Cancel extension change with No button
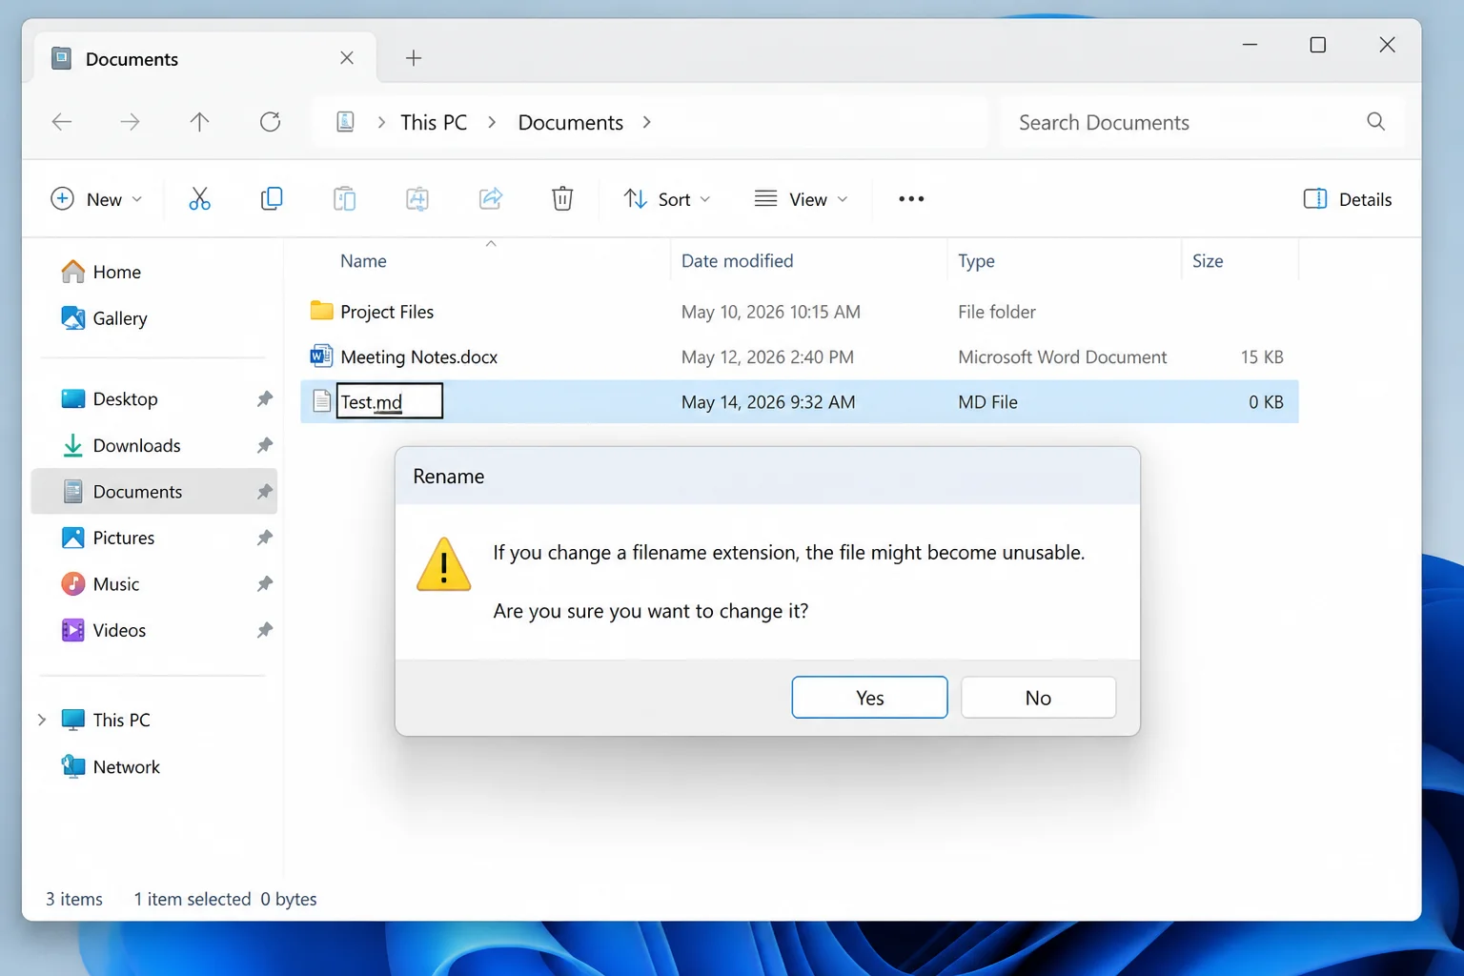This screenshot has height=976, width=1464. pyautogui.click(x=1038, y=698)
